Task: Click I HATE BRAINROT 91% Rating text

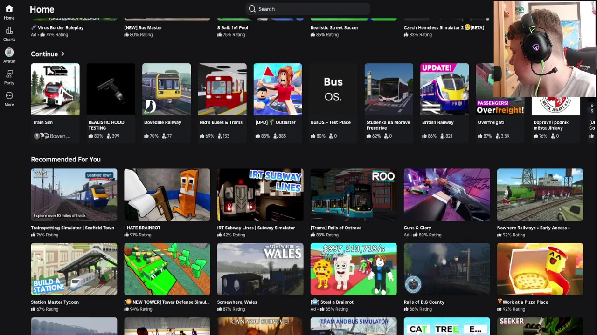Action: tap(138, 235)
